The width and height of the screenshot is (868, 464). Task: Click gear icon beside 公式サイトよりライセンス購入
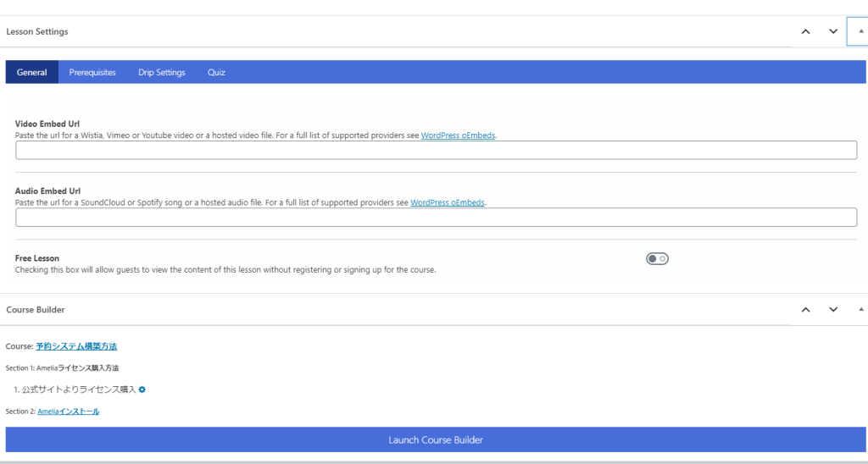[142, 389]
